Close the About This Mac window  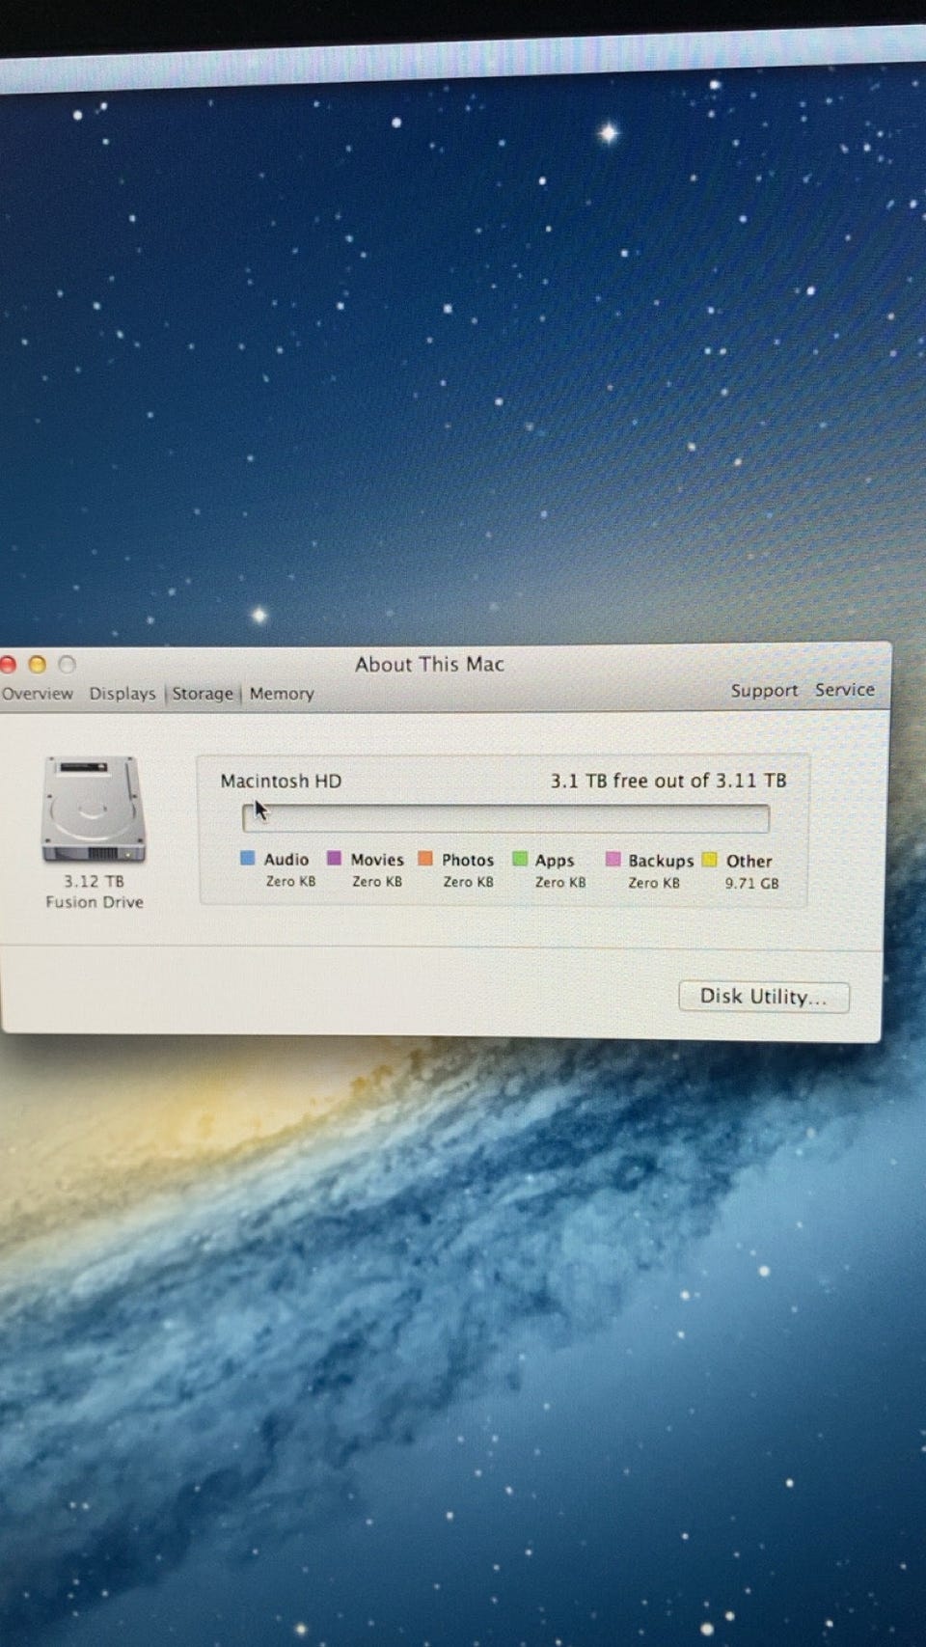(9, 664)
